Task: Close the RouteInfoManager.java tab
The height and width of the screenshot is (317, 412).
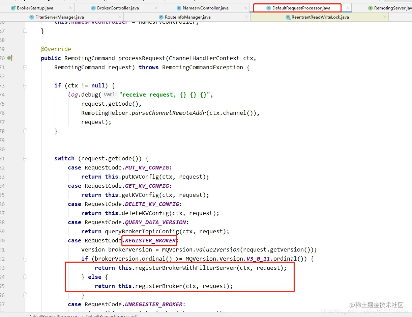Action: pyautogui.click(x=246, y=17)
